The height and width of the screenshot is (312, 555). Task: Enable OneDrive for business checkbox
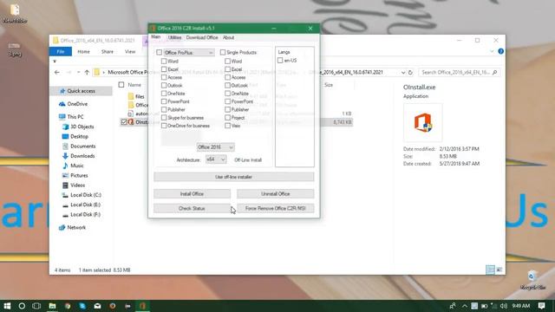click(164, 126)
